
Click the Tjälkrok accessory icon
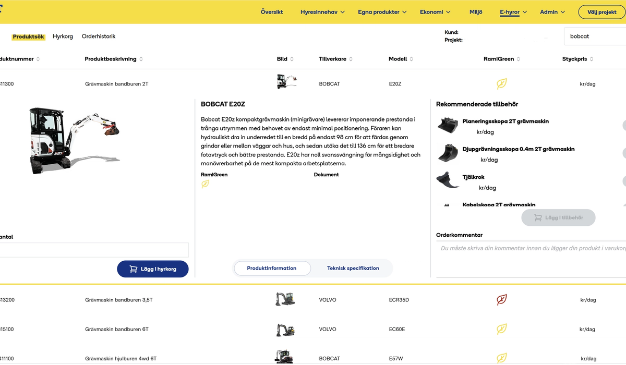(448, 180)
